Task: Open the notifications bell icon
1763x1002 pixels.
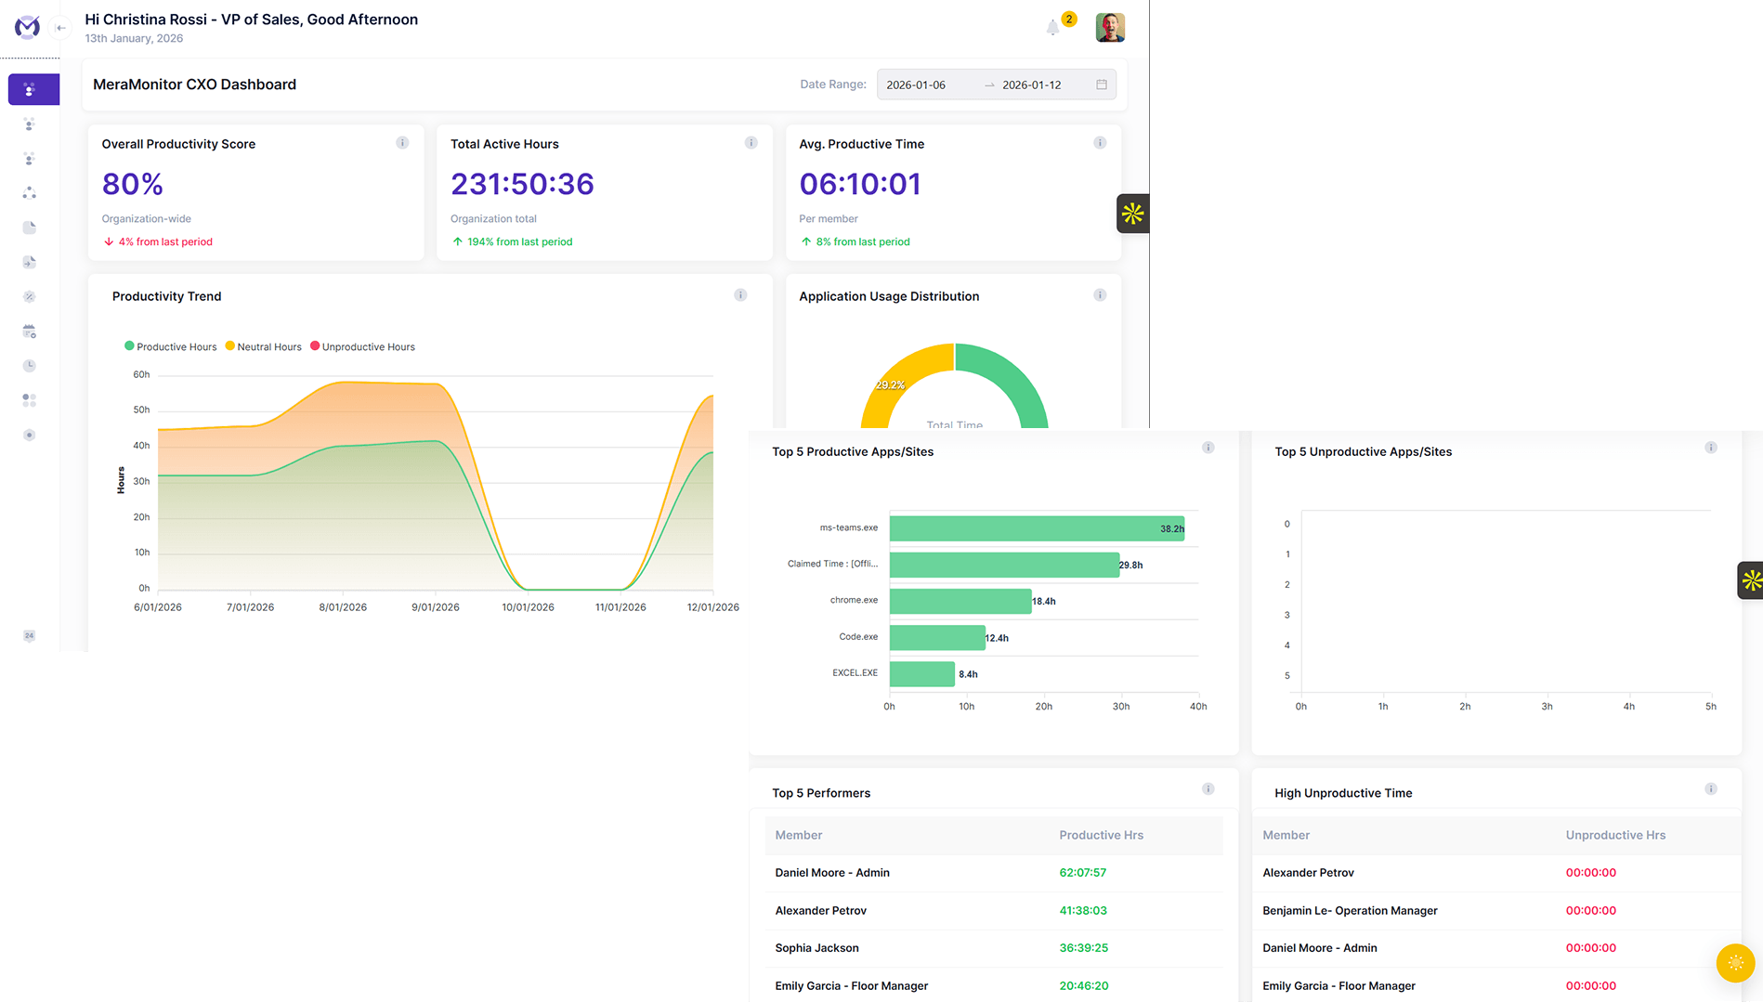Action: 1052,28
